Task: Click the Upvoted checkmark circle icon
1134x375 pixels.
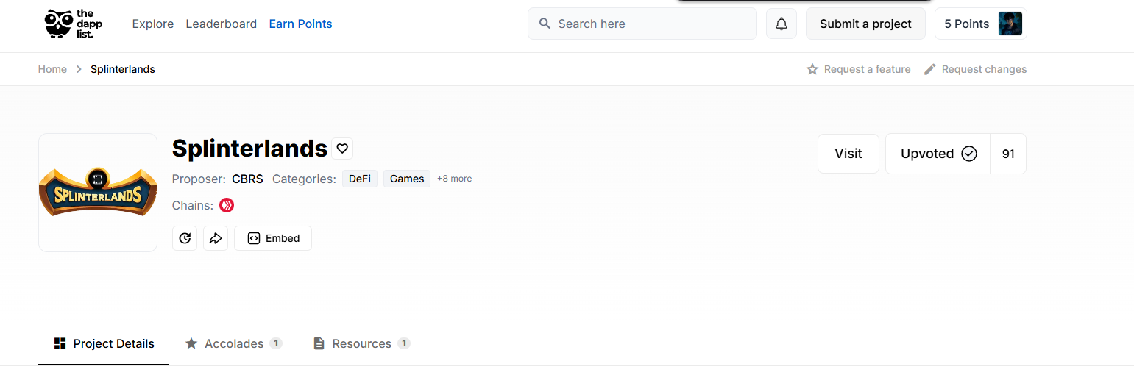Action: [x=969, y=154]
